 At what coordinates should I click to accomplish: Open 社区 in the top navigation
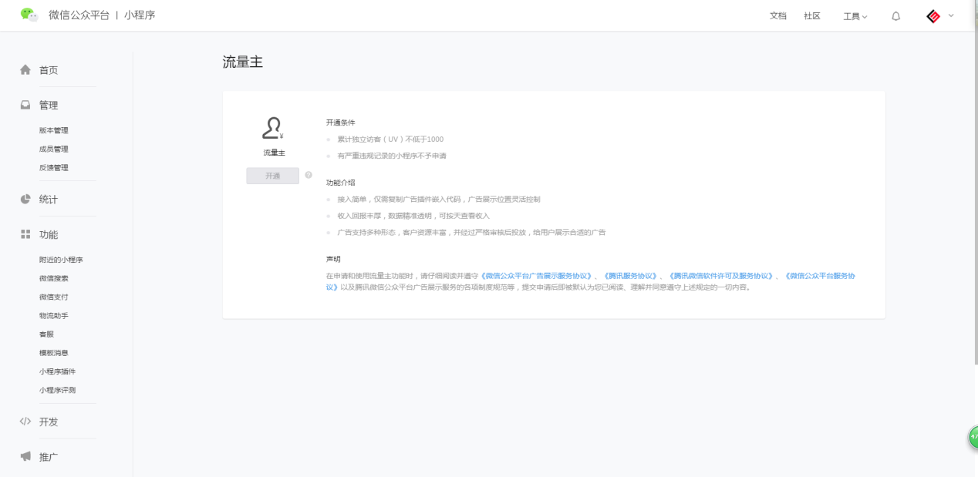[812, 16]
